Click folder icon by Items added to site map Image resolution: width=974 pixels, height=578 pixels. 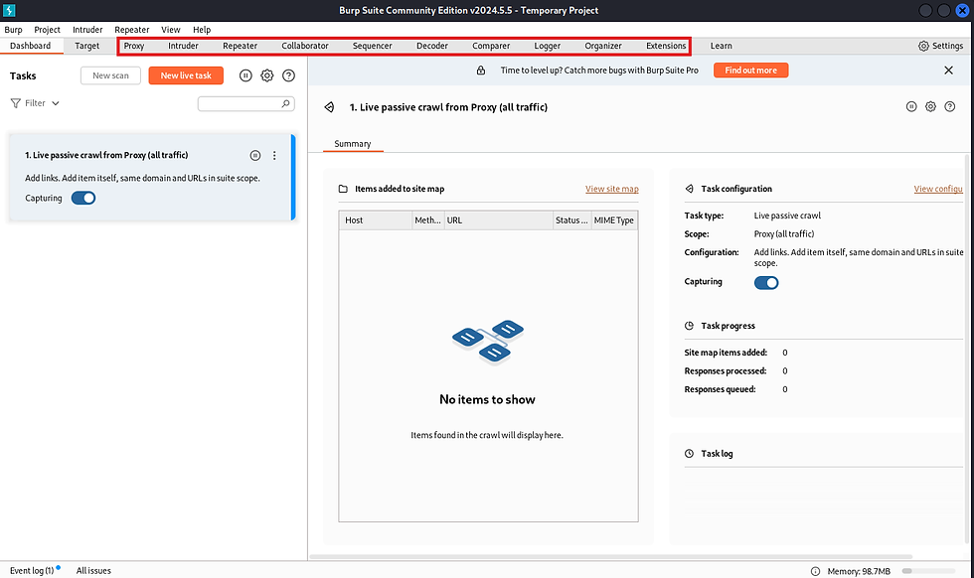[343, 189]
